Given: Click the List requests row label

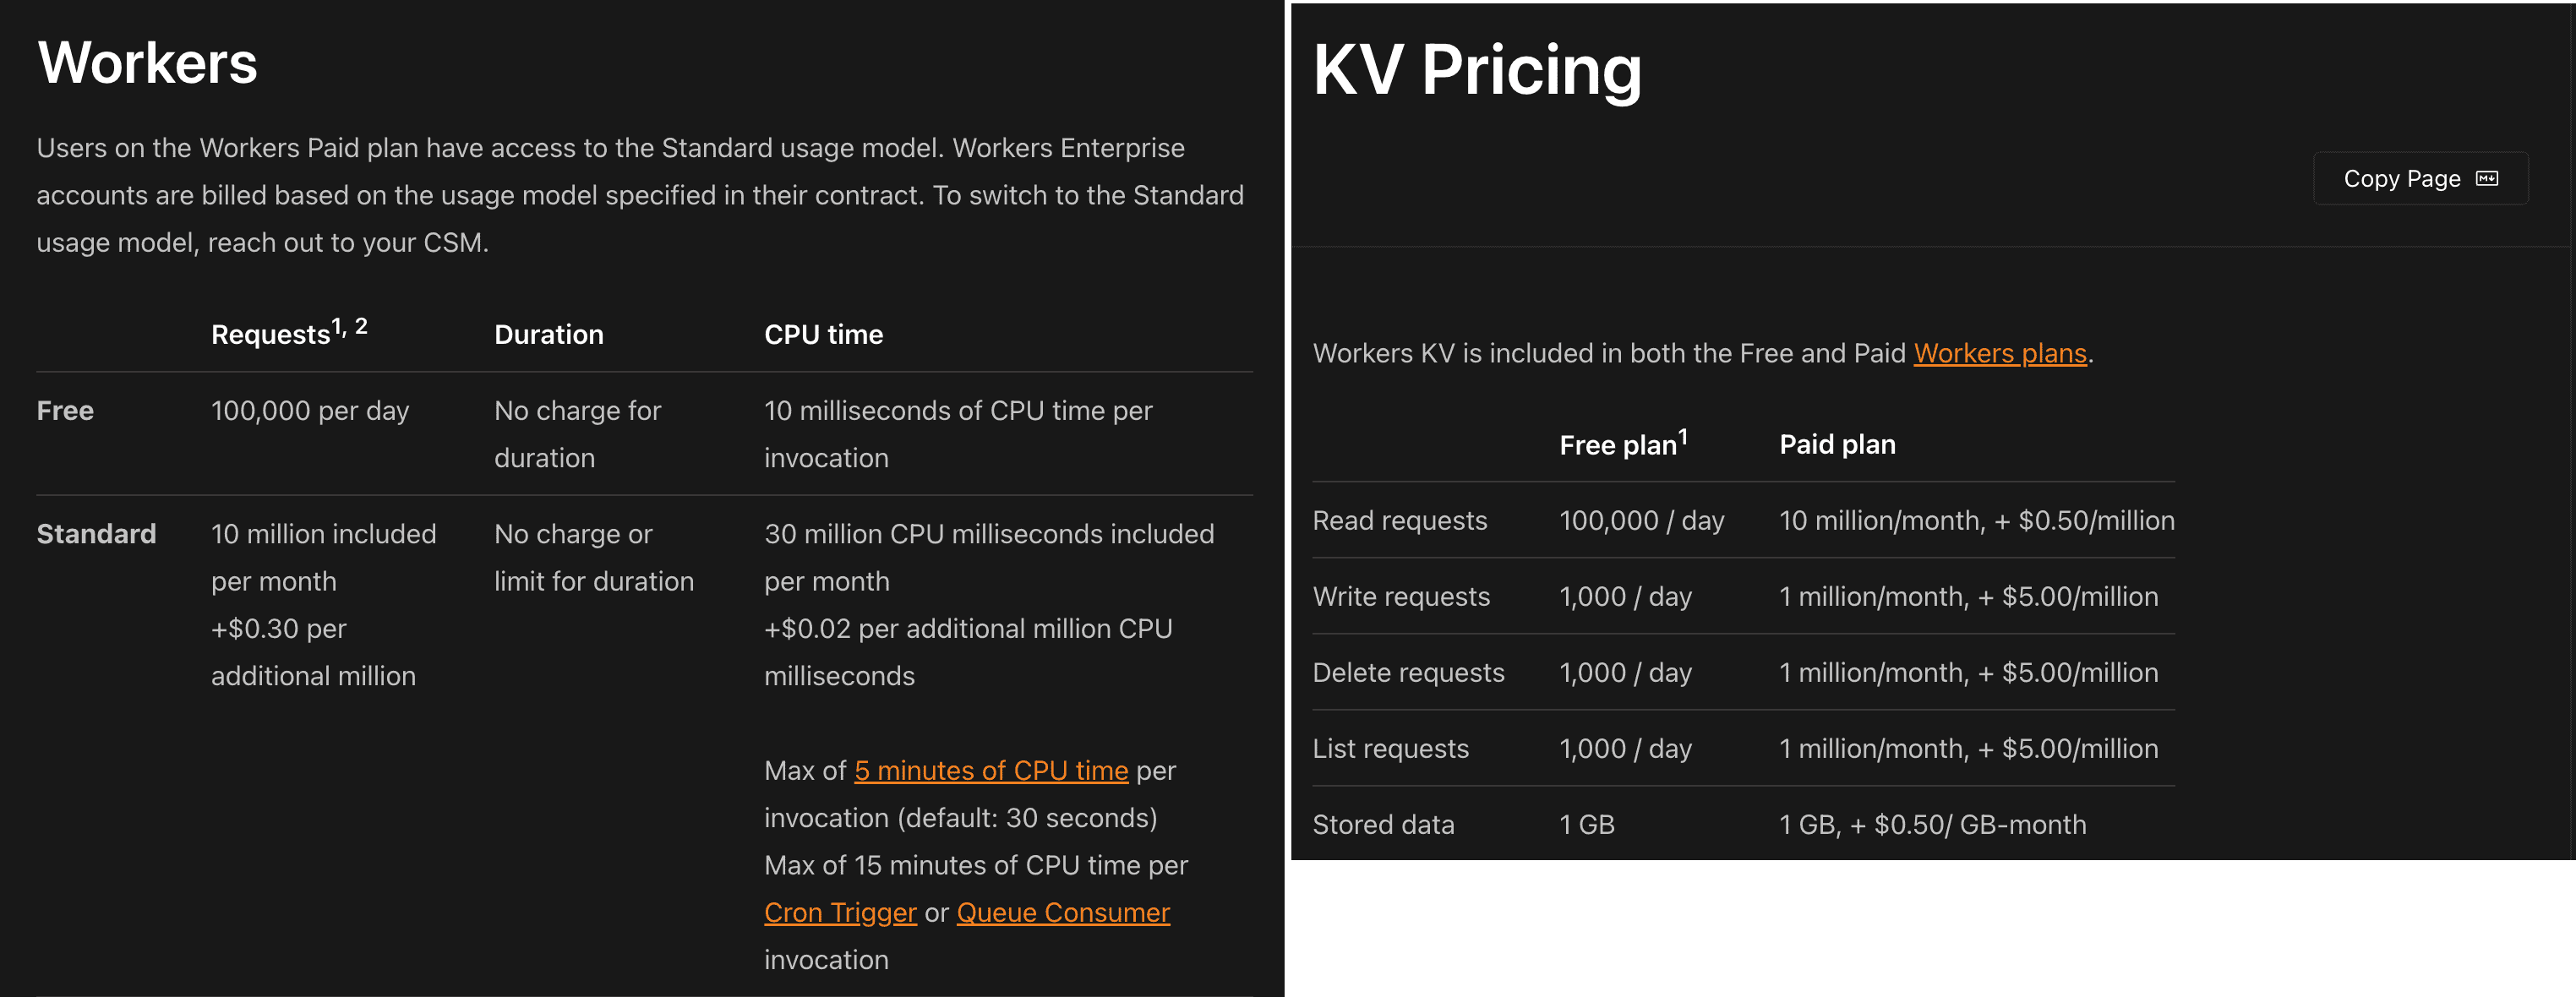Looking at the screenshot, I should 1390,747.
